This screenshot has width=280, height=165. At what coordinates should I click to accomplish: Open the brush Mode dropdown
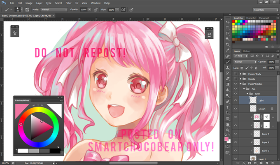[54, 9]
